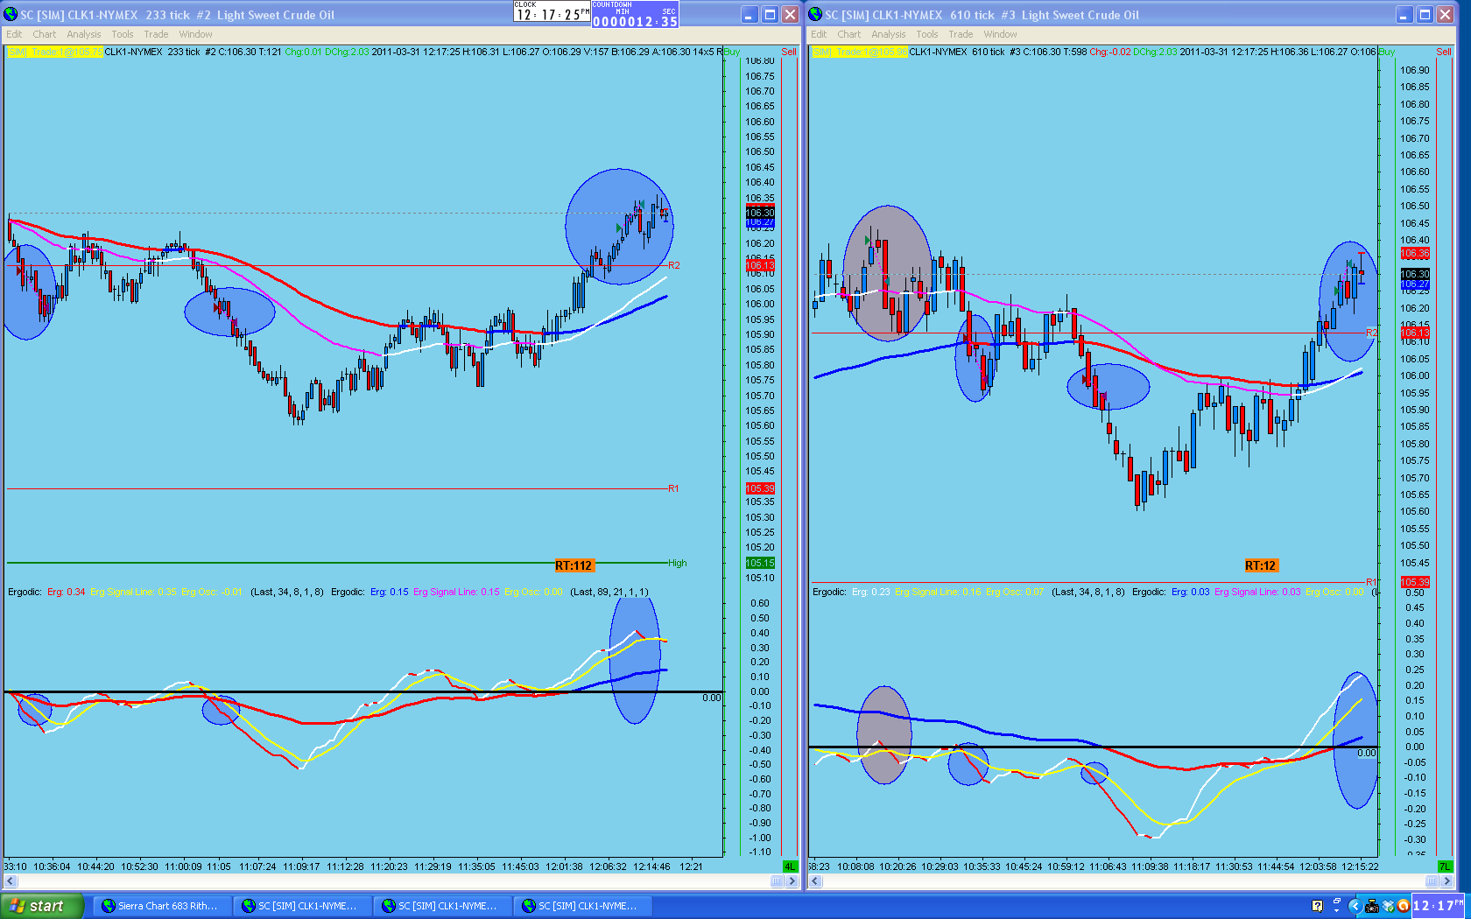Image resolution: width=1471 pixels, height=919 pixels.
Task: Click the red 106.36 price marker, right chart
Action: coord(1415,254)
